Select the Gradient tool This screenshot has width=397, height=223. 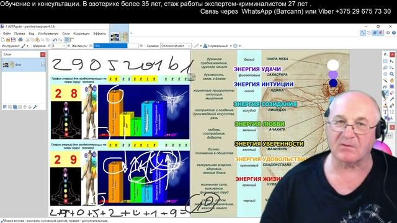coord(391,87)
